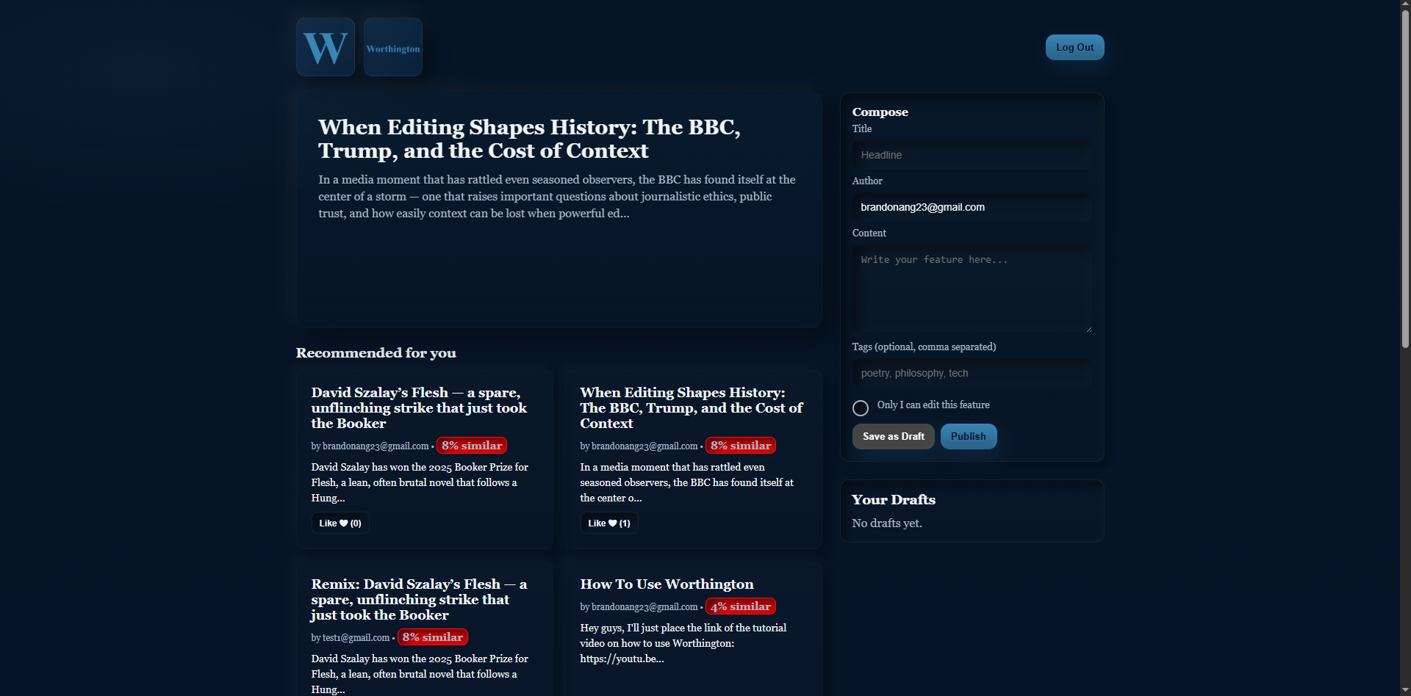1411x696 pixels.
Task: Click the 8% similar badge on the Flesh article
Action: [x=472, y=445]
